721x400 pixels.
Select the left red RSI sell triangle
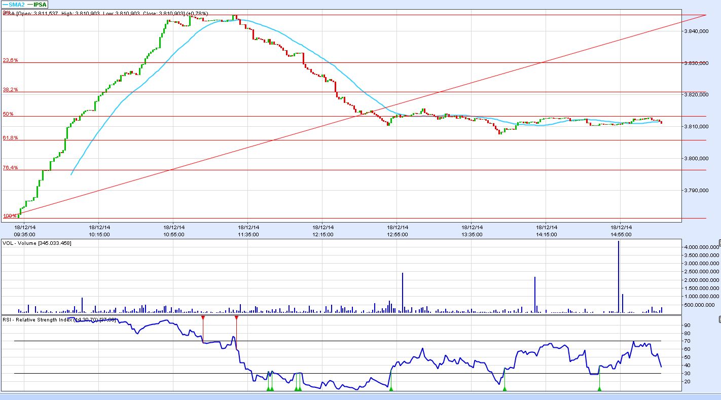203,317
